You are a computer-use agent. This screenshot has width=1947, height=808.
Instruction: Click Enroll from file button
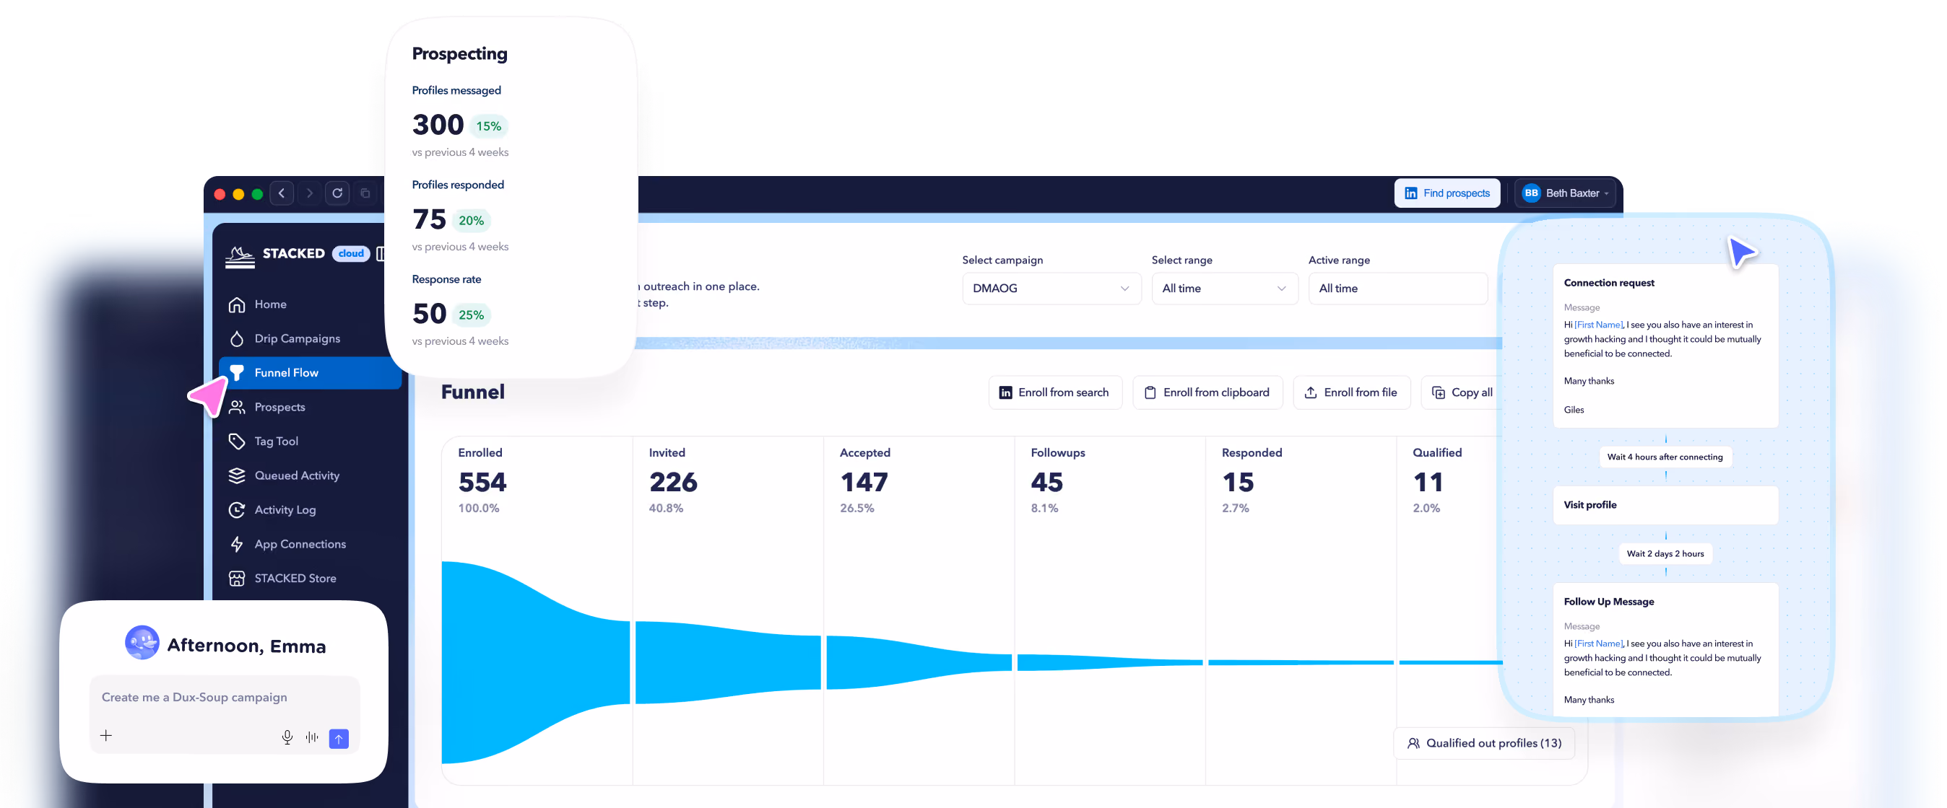pyautogui.click(x=1351, y=392)
